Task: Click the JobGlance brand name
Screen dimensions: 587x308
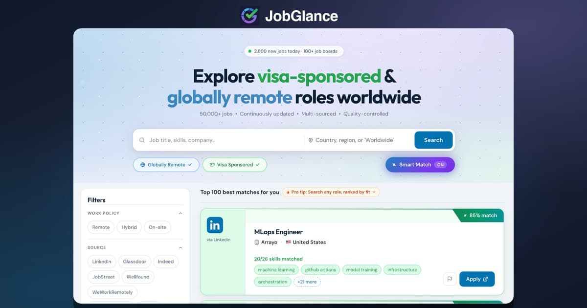Action: (301, 16)
